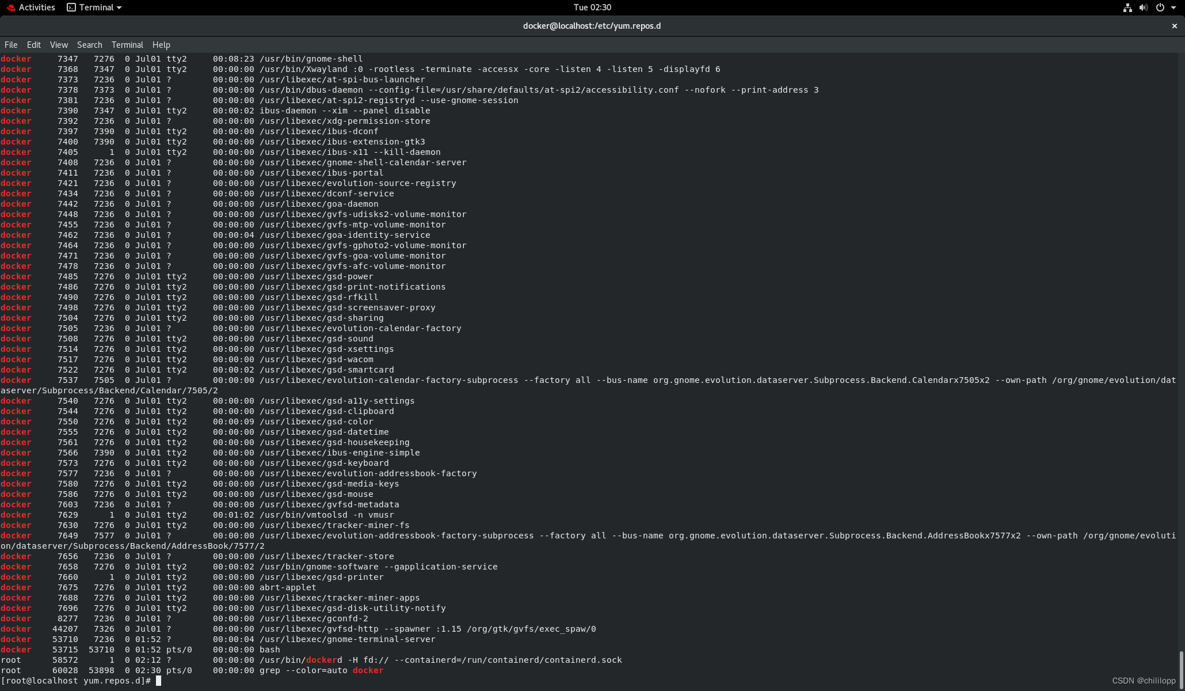This screenshot has width=1185, height=691.
Task: Click the docker@localhost window title bar
Action: (592, 25)
